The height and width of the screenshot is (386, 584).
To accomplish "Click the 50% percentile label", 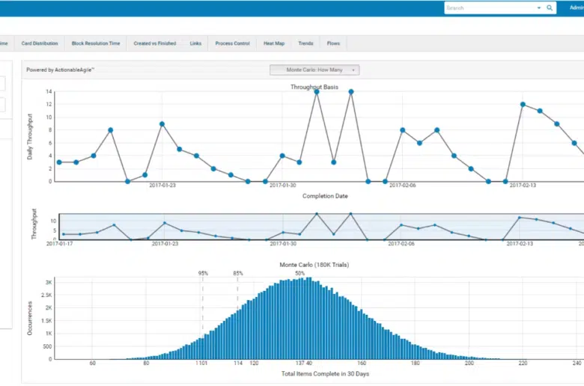I will (x=299, y=274).
